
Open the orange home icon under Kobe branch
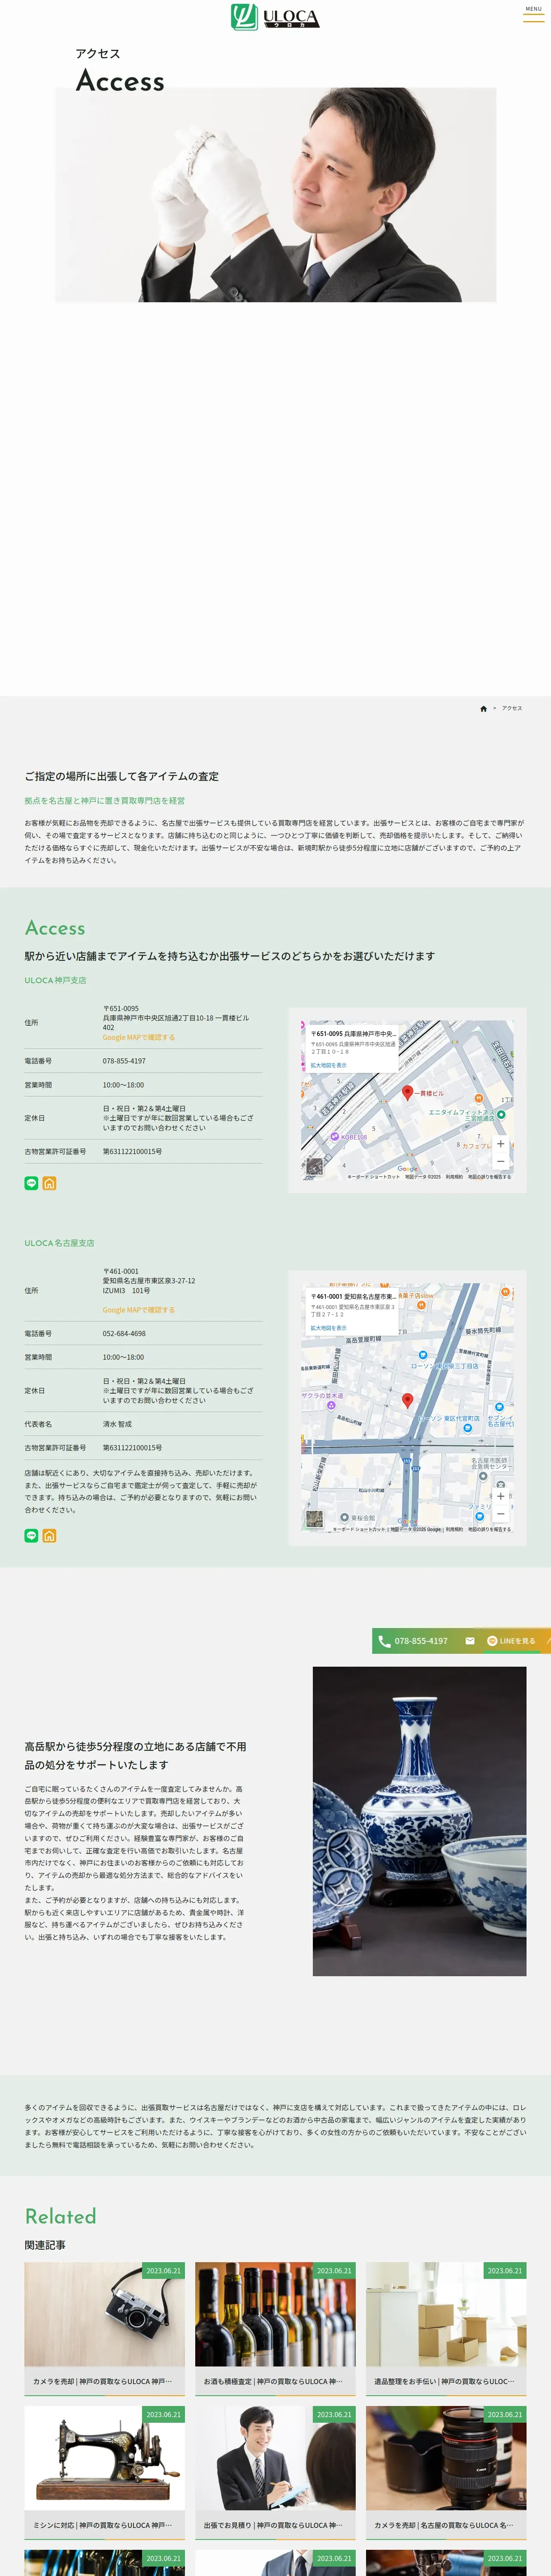tap(49, 1183)
